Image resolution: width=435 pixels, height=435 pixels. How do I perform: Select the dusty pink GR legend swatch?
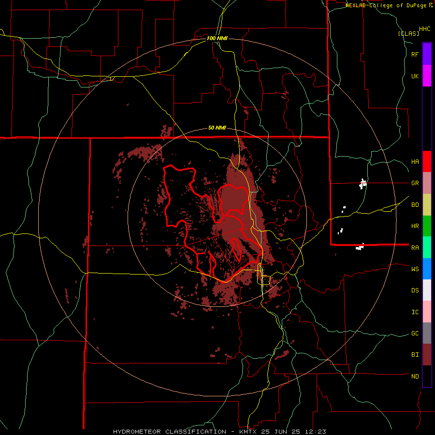coord(427,183)
